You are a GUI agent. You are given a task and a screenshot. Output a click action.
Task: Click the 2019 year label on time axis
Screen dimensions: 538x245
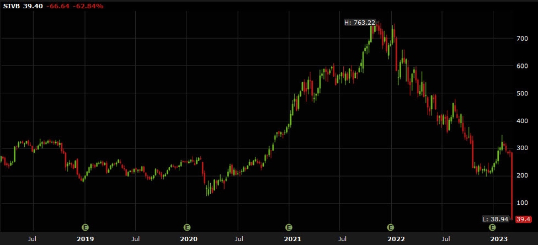tap(86, 239)
